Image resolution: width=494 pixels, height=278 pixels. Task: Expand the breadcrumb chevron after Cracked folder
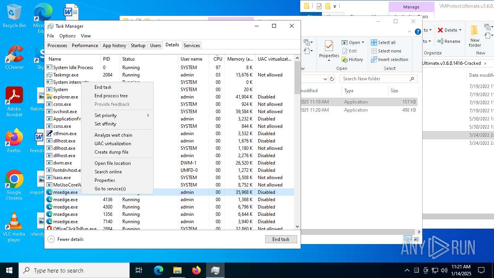[485, 63]
